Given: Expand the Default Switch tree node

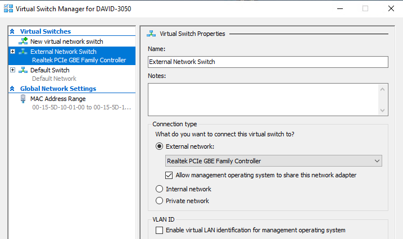Looking at the screenshot, I should click(x=12, y=70).
